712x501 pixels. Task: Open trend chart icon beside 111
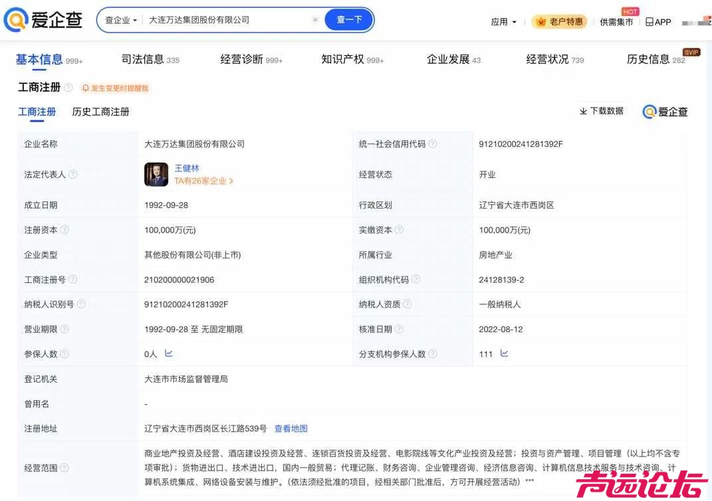504,353
